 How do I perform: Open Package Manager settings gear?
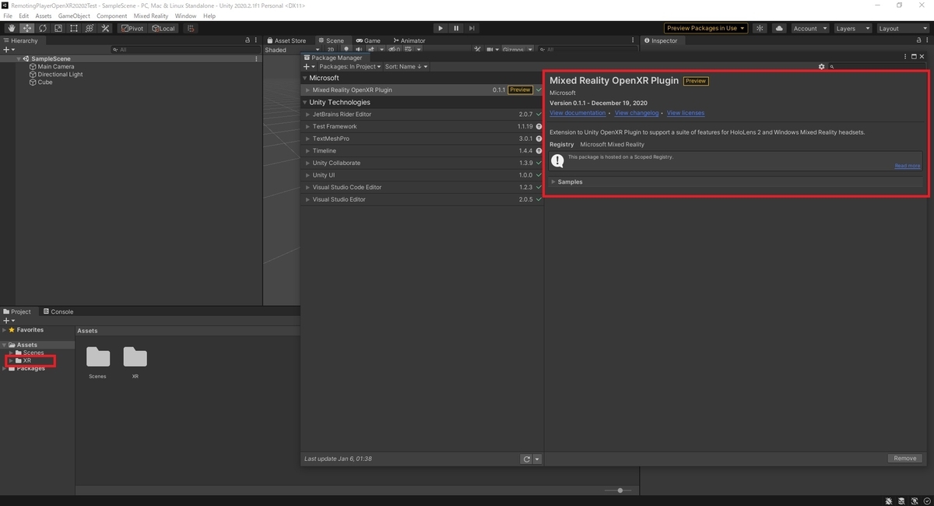pos(821,67)
